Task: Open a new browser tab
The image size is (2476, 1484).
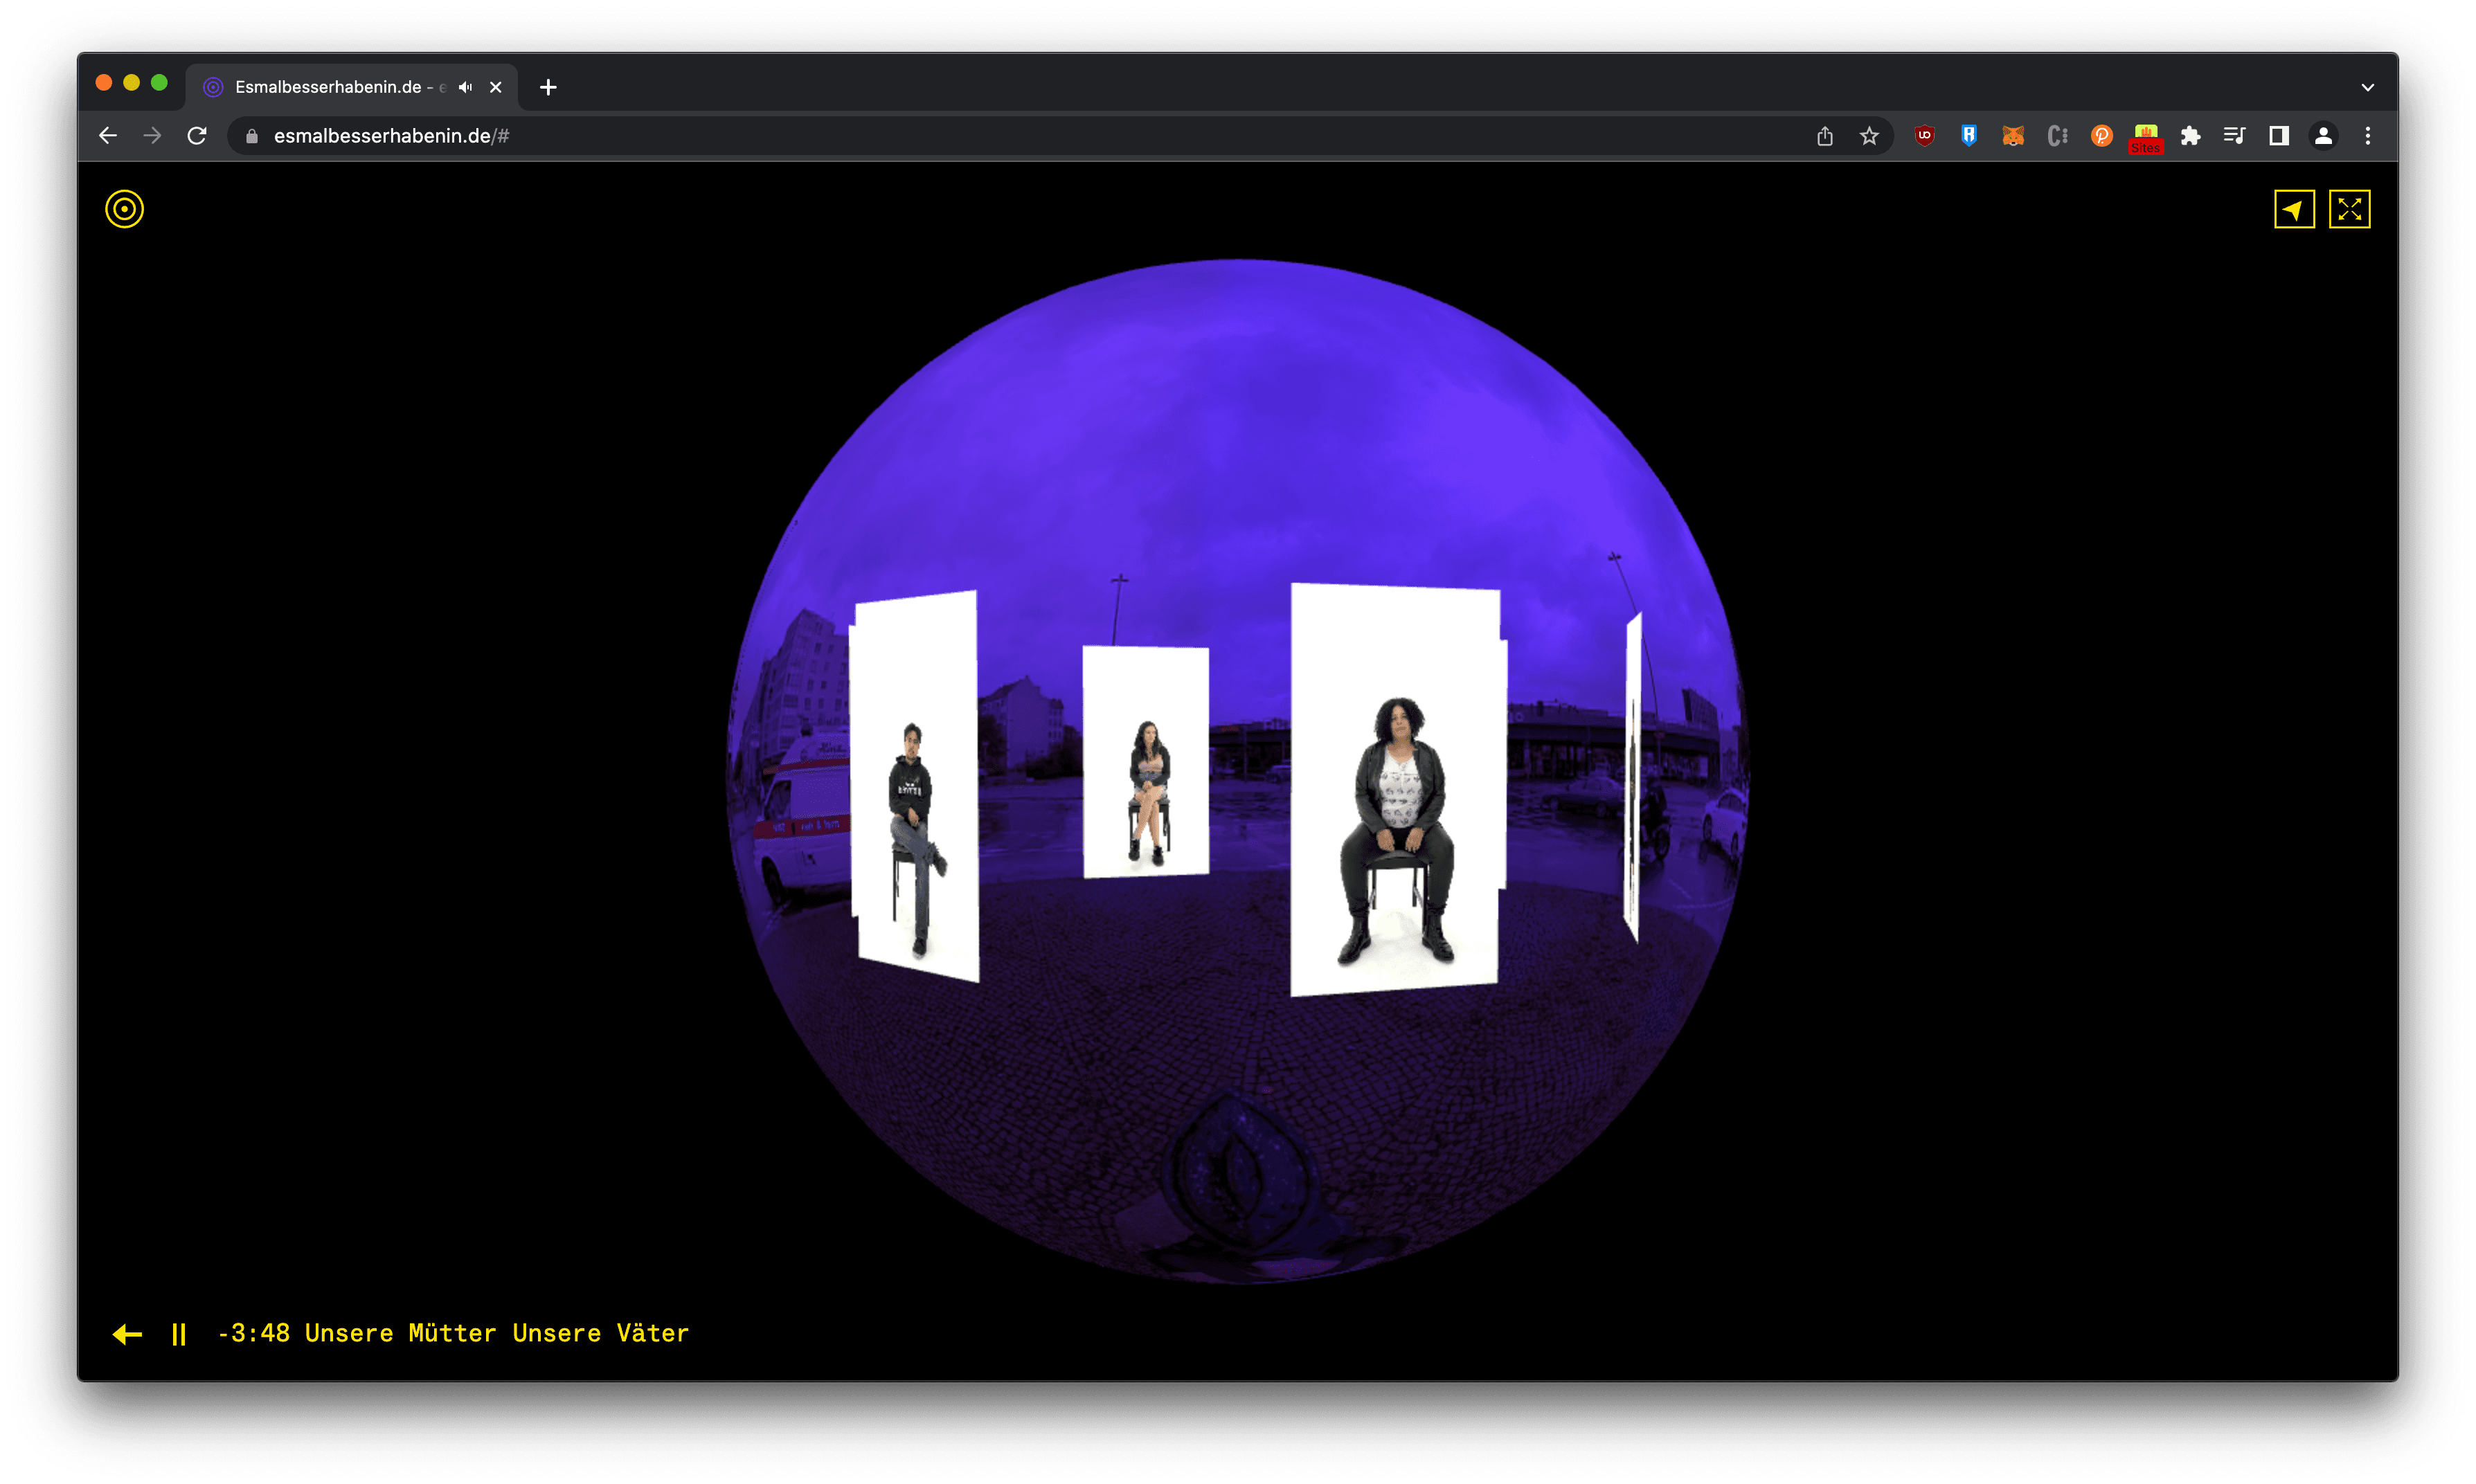Action: click(x=548, y=87)
